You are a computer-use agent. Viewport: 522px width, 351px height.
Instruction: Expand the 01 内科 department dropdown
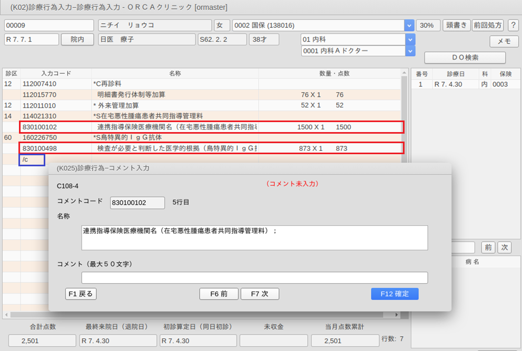(x=409, y=39)
